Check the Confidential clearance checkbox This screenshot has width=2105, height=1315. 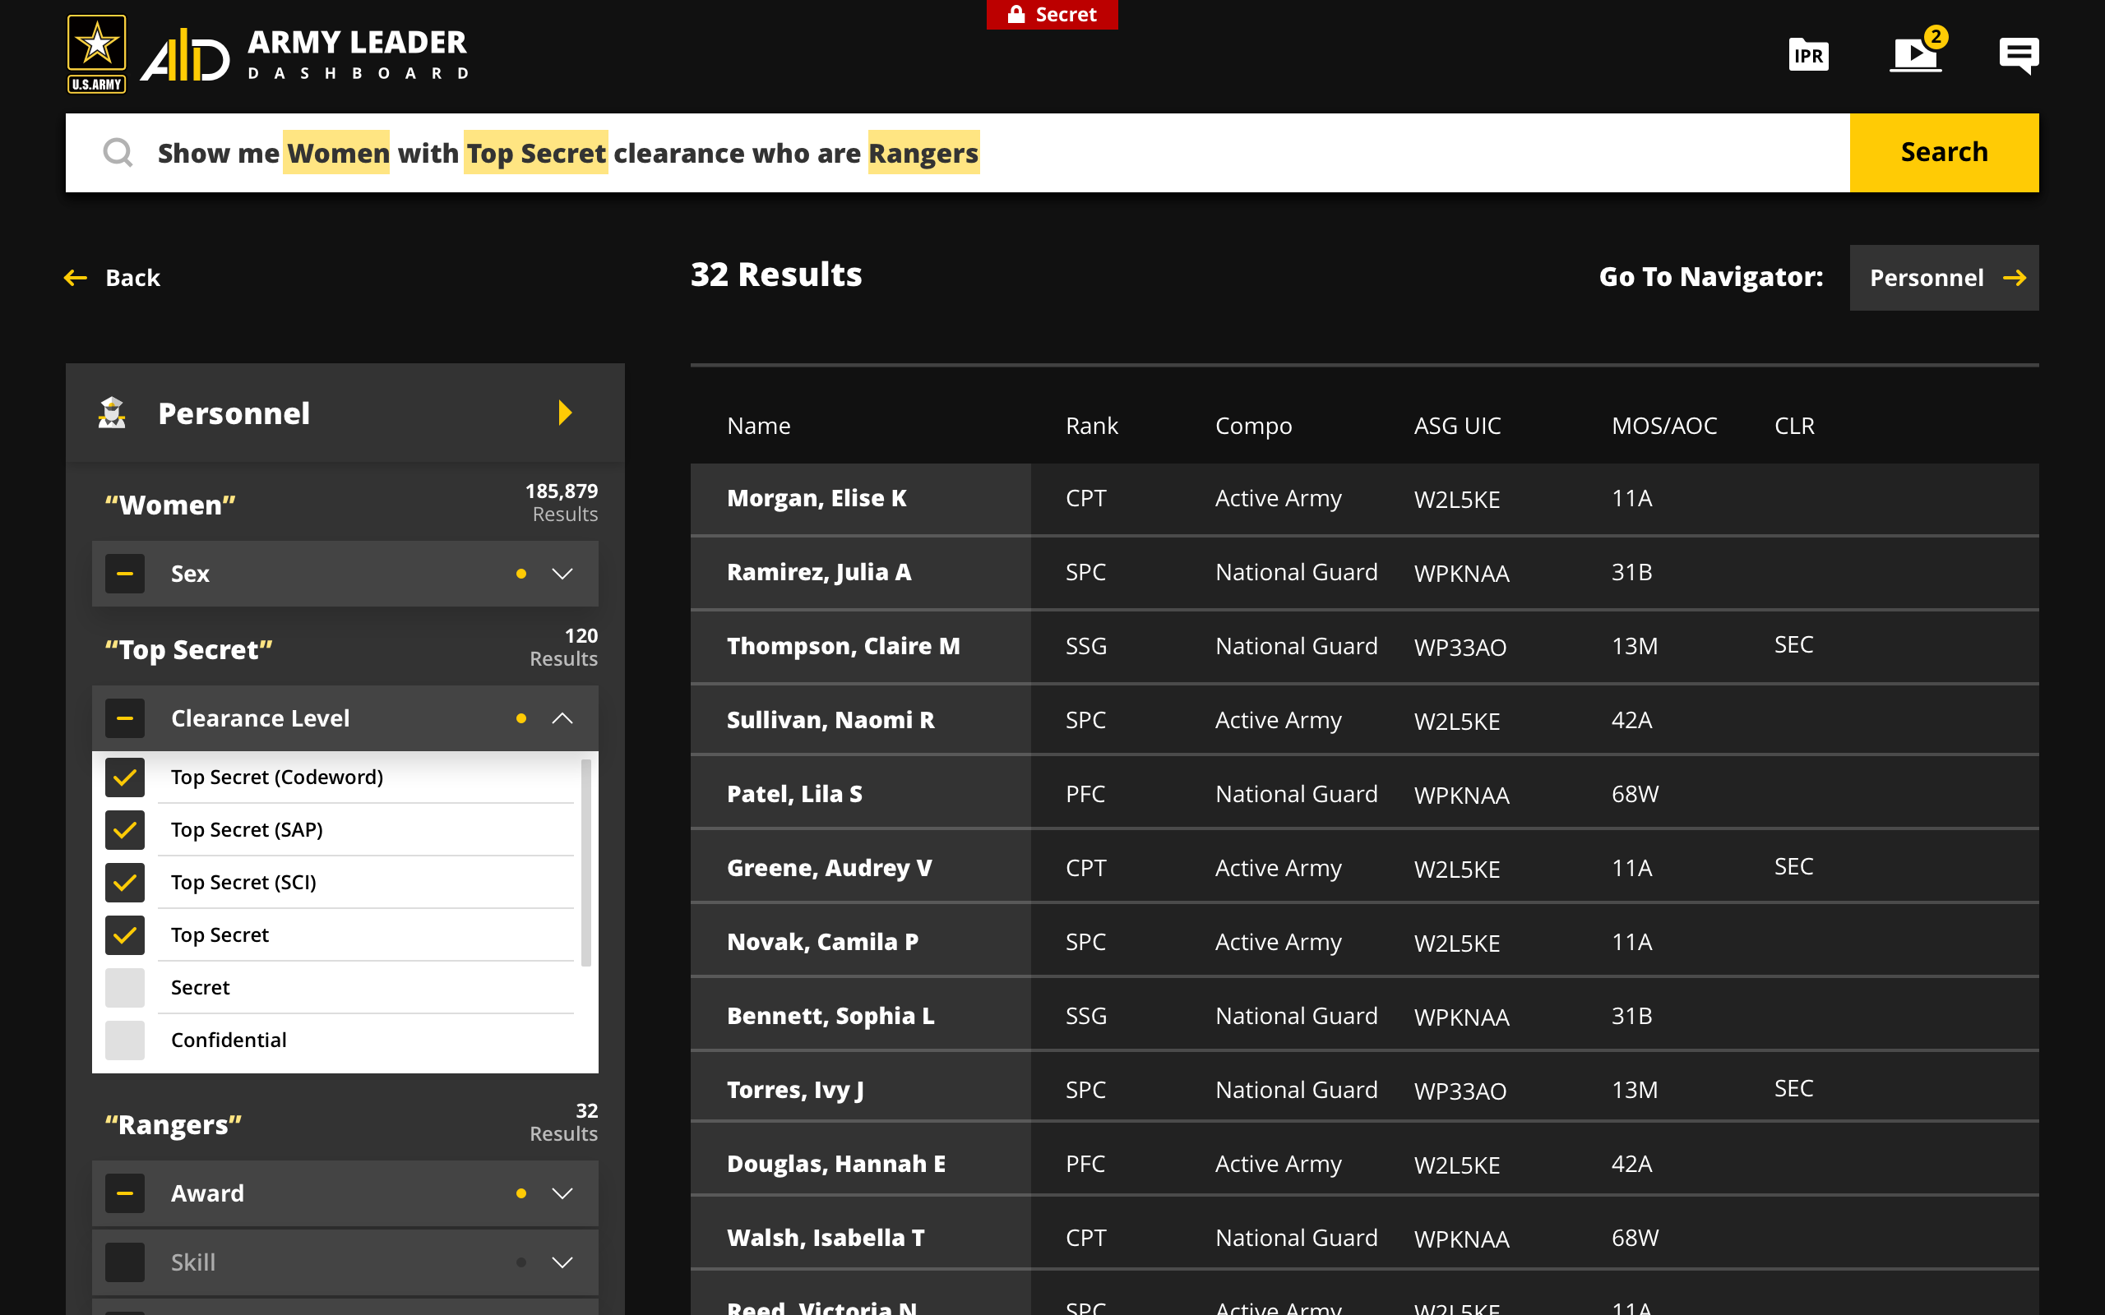click(x=124, y=1040)
